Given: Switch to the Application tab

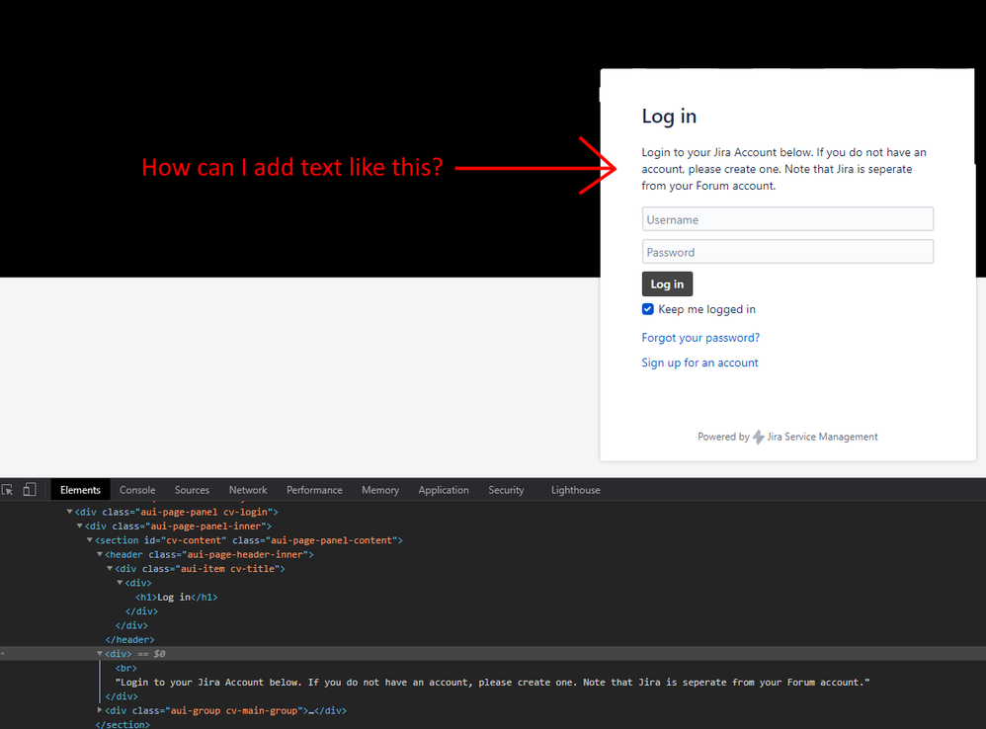Looking at the screenshot, I should click(443, 489).
